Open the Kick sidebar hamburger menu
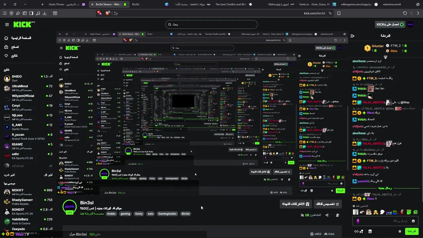The width and height of the screenshot is (423, 238). [x=7, y=24]
